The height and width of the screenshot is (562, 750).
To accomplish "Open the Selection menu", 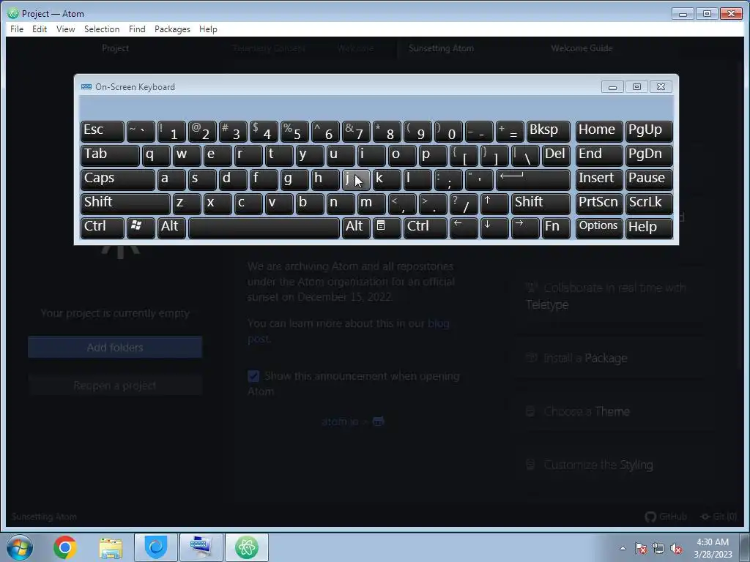I will pos(102,29).
